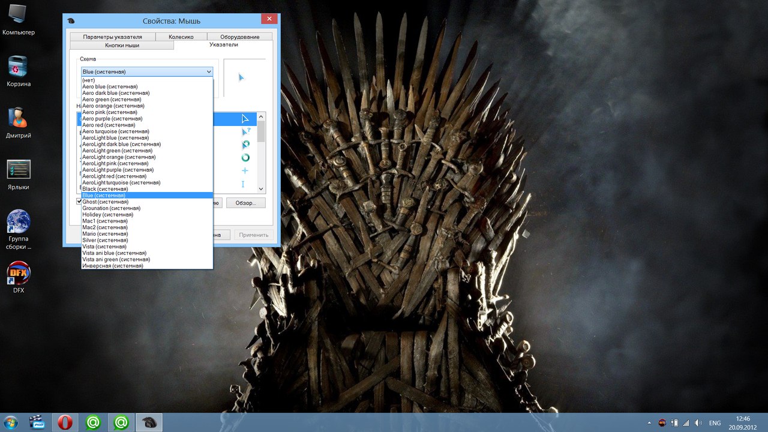Select the Указатели tab
The image size is (768, 432).
coord(223,44)
